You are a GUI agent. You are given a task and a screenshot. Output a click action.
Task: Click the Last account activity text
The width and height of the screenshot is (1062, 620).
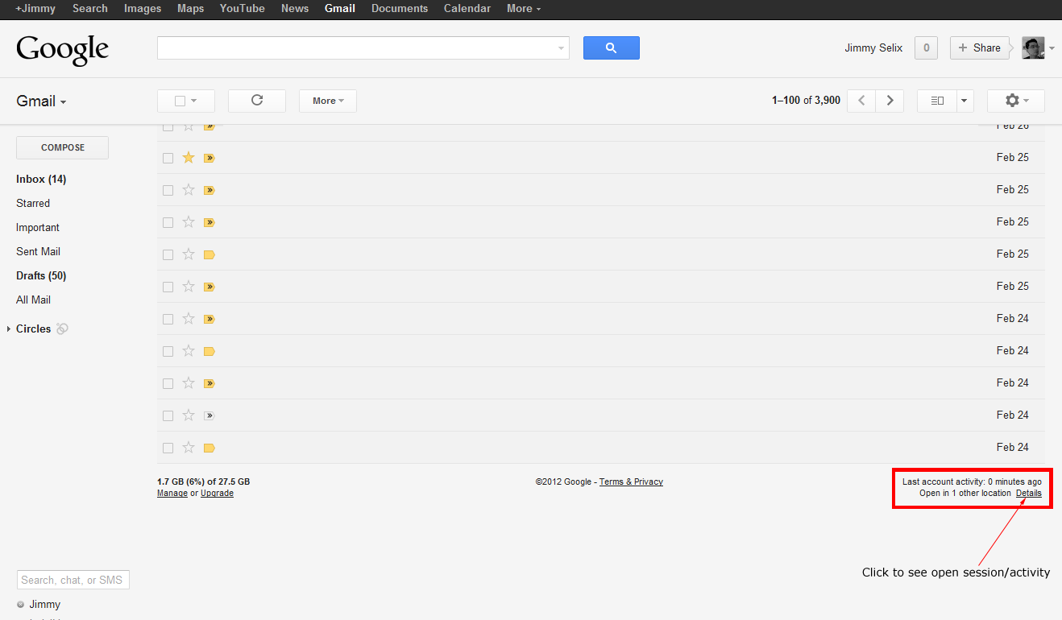coord(972,482)
